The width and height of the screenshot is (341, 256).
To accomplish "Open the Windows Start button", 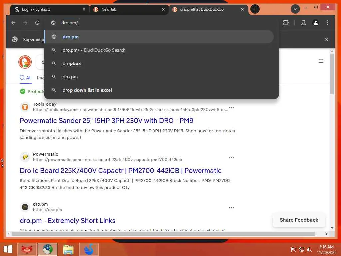I will tap(8, 249).
